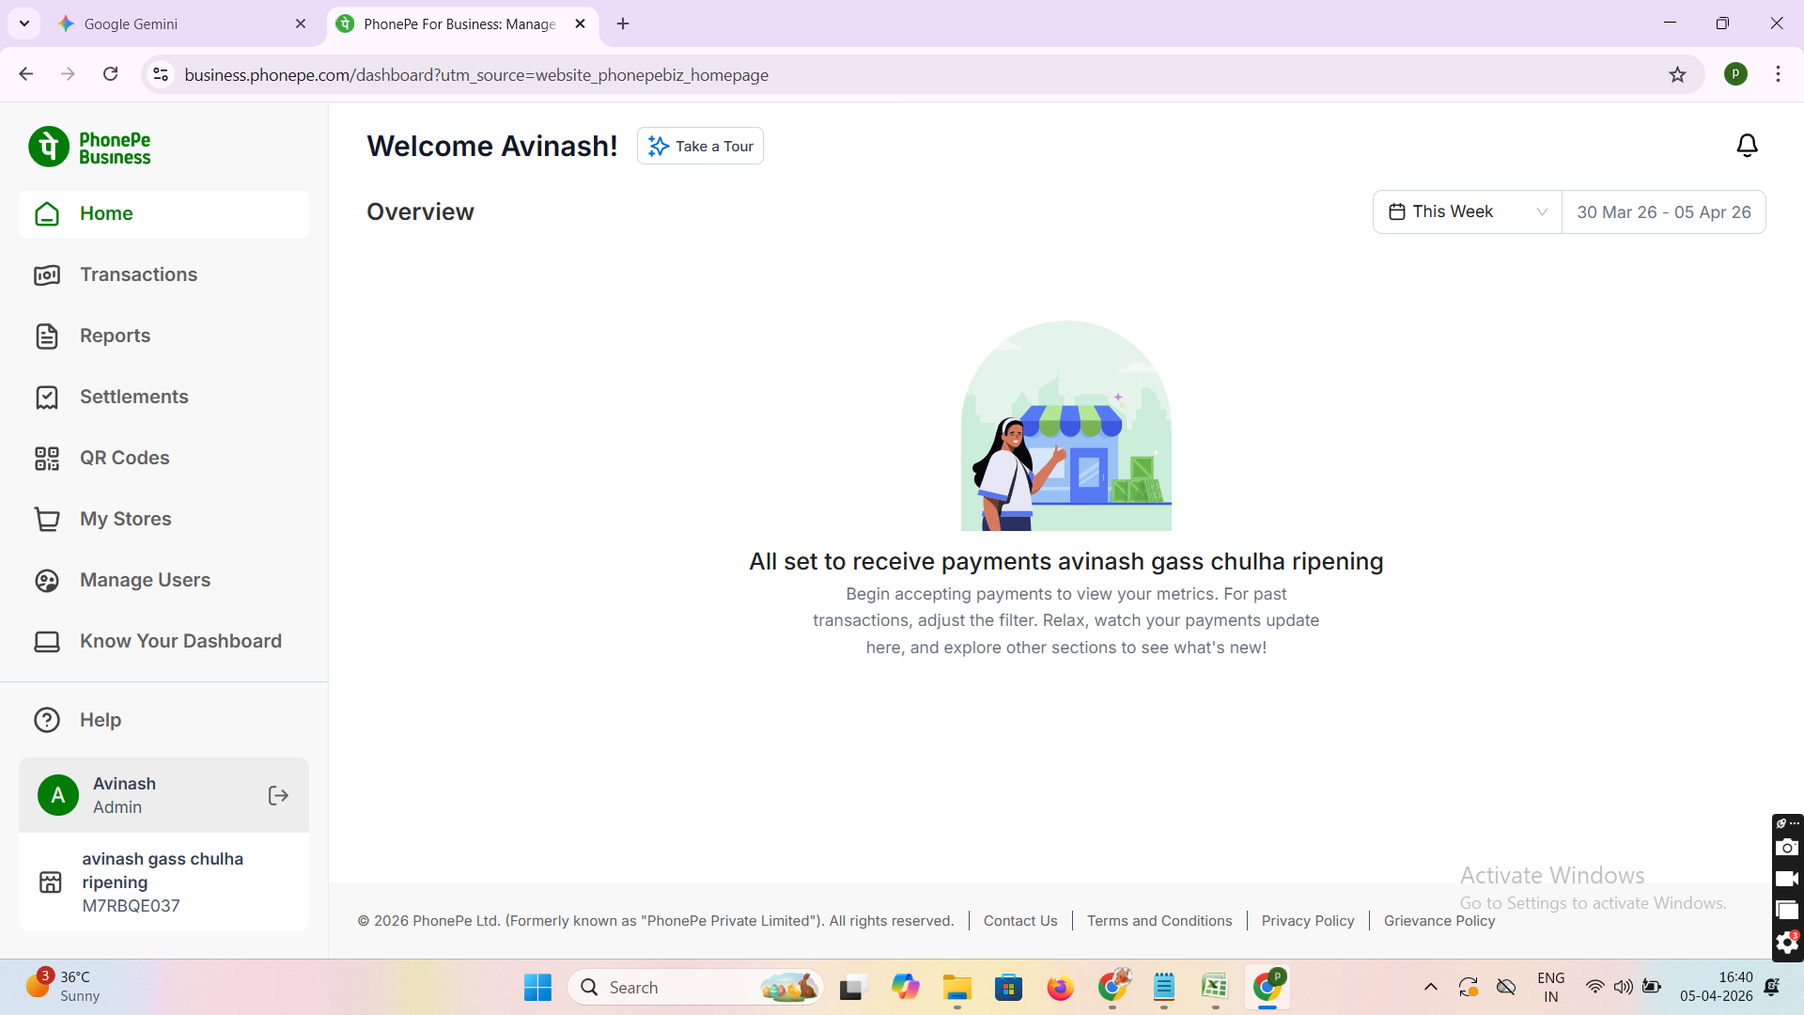Viewport: 1804px width, 1015px height.
Task: Open the weather widget showing 36°C
Action: coord(64,987)
